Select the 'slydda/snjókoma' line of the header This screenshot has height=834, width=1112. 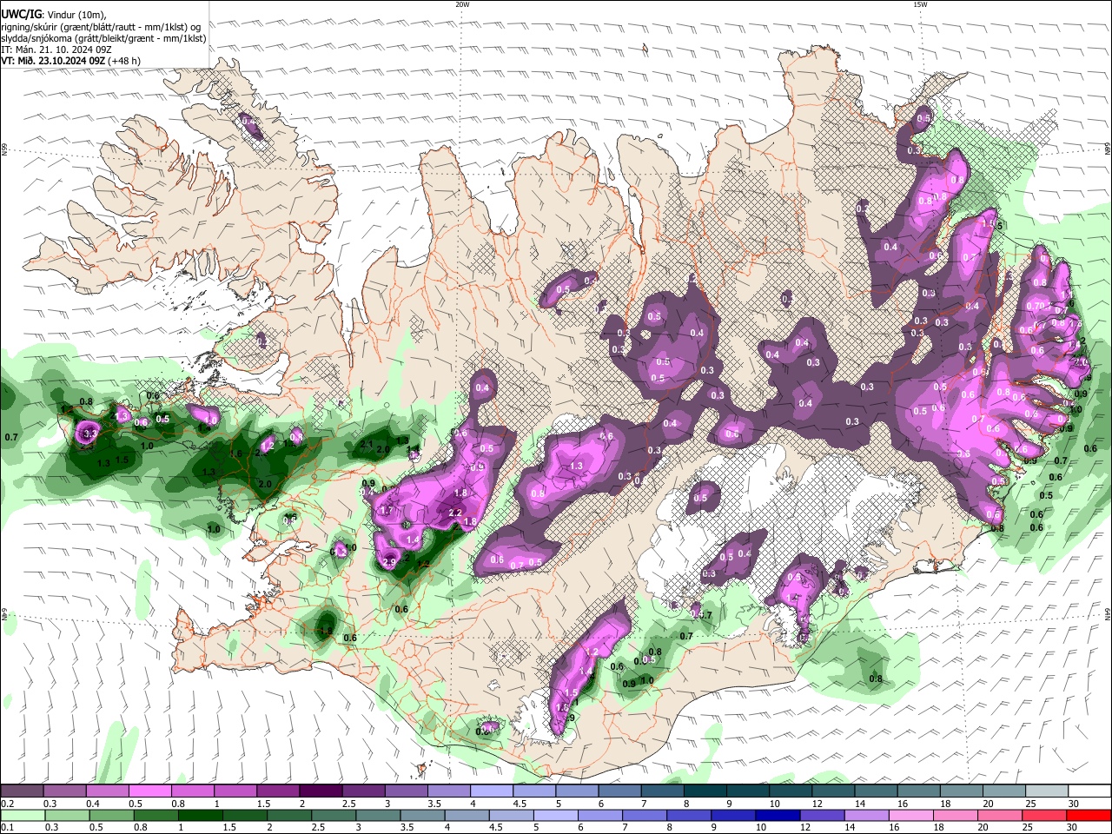click(103, 38)
